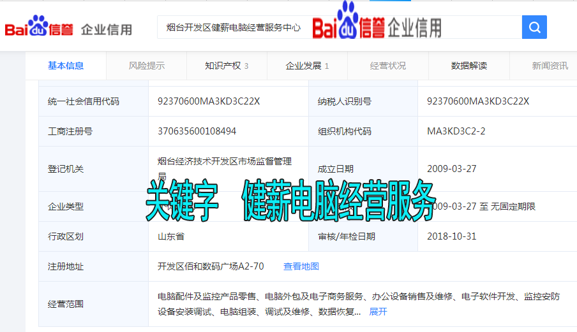Click the Baidu 信誉 logo at top left

pyautogui.click(x=39, y=28)
